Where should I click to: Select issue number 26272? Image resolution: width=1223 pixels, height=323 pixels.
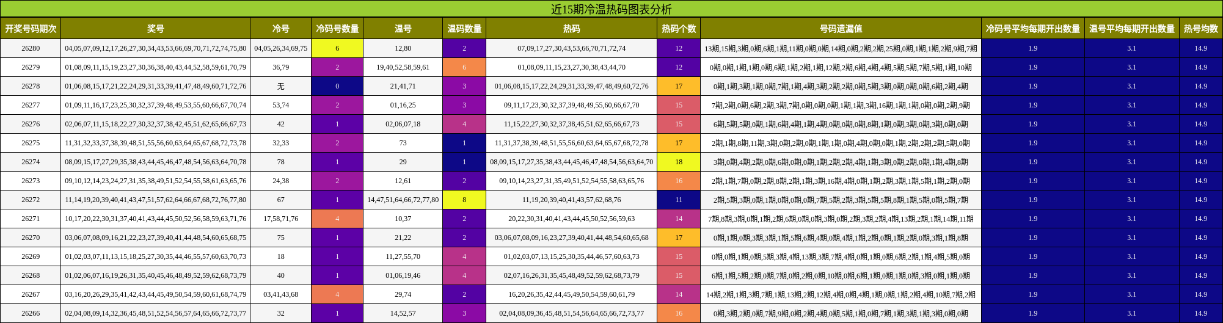pyautogui.click(x=31, y=200)
